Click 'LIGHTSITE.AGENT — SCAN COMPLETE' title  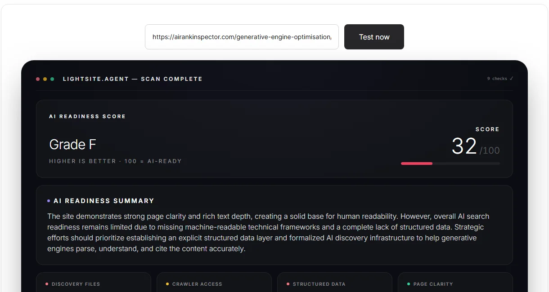[132, 79]
